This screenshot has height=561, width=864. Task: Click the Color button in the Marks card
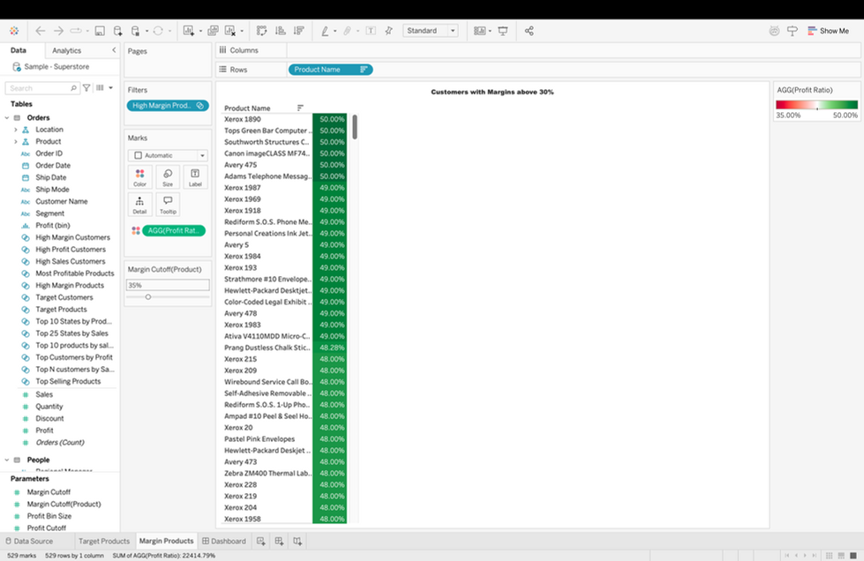[140, 177]
